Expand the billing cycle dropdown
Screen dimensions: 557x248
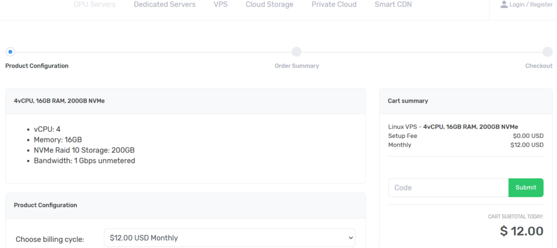point(229,238)
